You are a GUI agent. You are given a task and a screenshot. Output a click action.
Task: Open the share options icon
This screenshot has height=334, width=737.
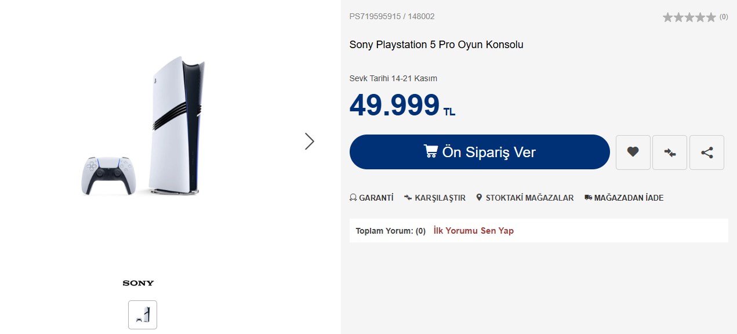pyautogui.click(x=707, y=153)
